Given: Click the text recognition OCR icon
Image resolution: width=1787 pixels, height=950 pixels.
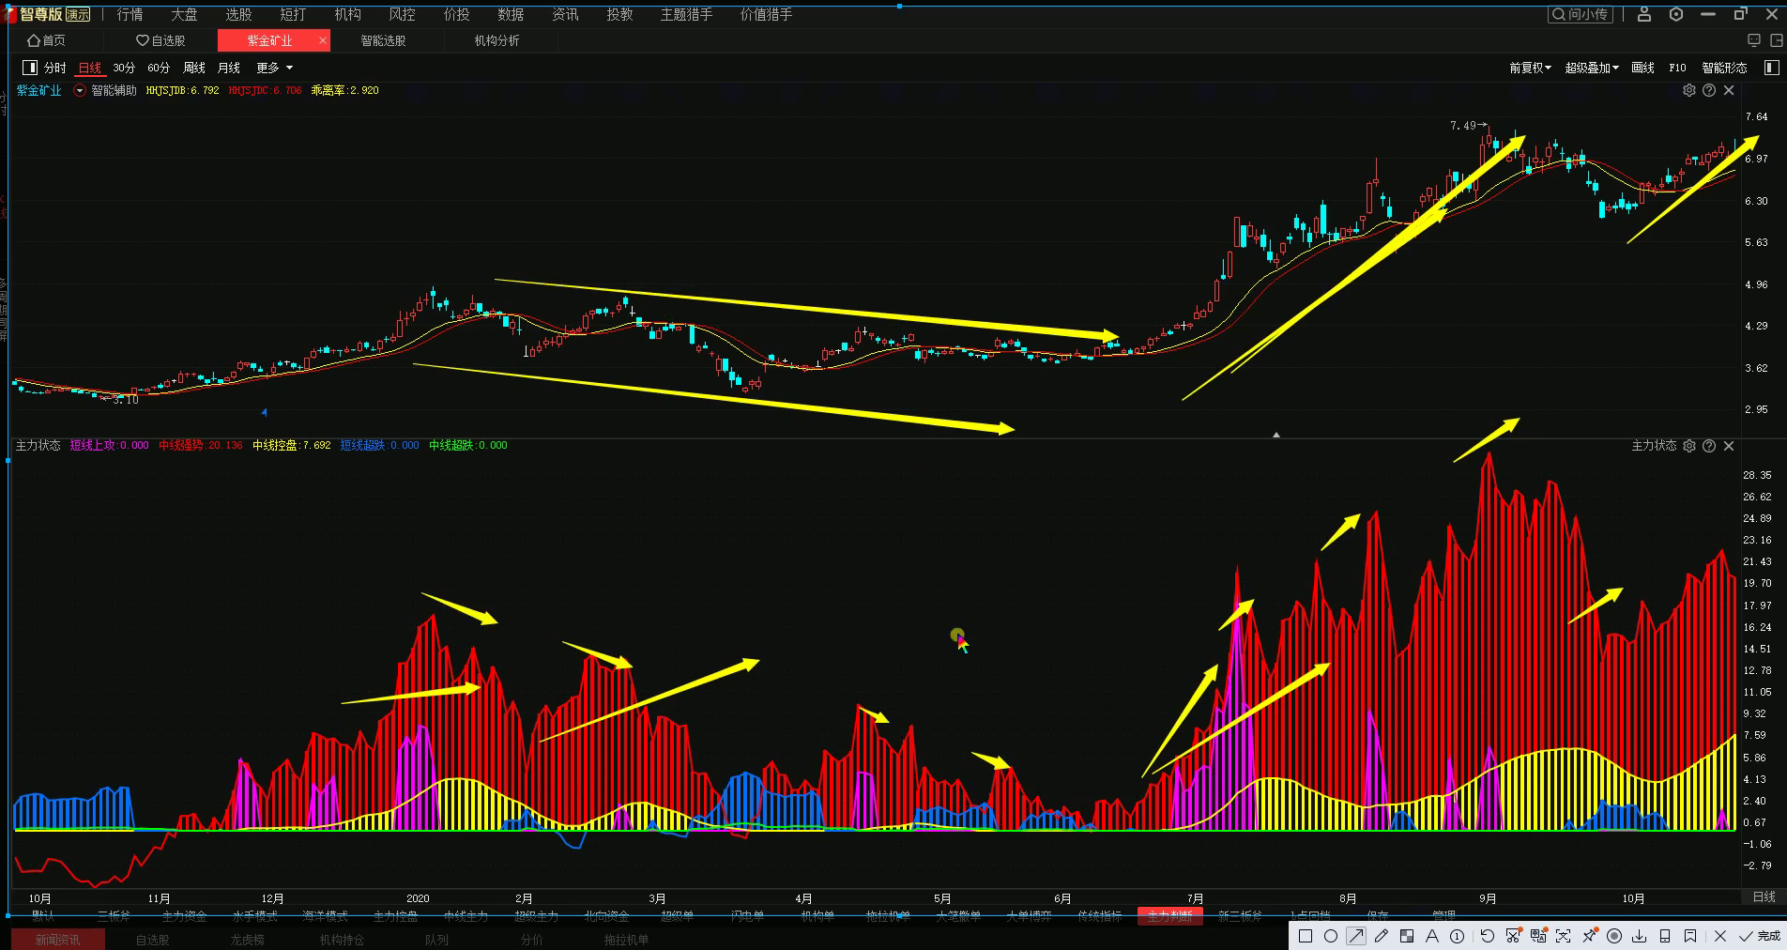Looking at the screenshot, I should (1563, 936).
